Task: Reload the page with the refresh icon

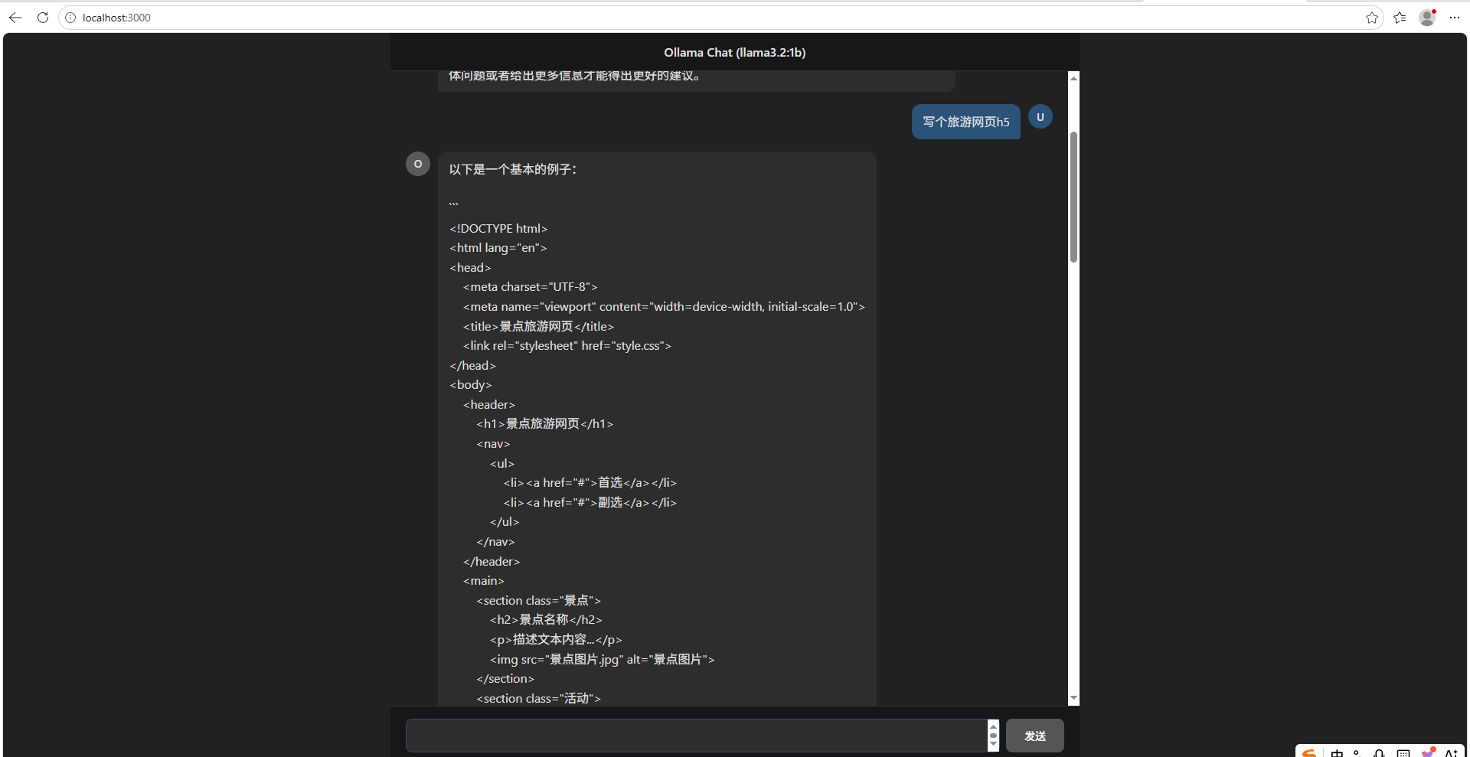Action: (x=43, y=18)
